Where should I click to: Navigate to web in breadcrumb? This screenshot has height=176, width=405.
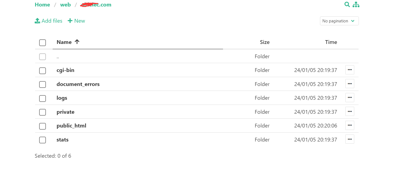pos(65,5)
